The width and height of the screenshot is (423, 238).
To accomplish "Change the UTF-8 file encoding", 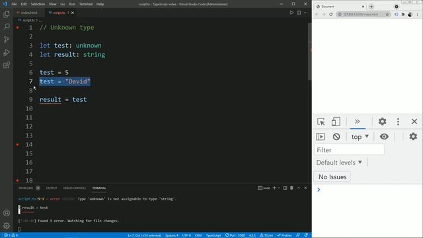I will click(186, 235).
